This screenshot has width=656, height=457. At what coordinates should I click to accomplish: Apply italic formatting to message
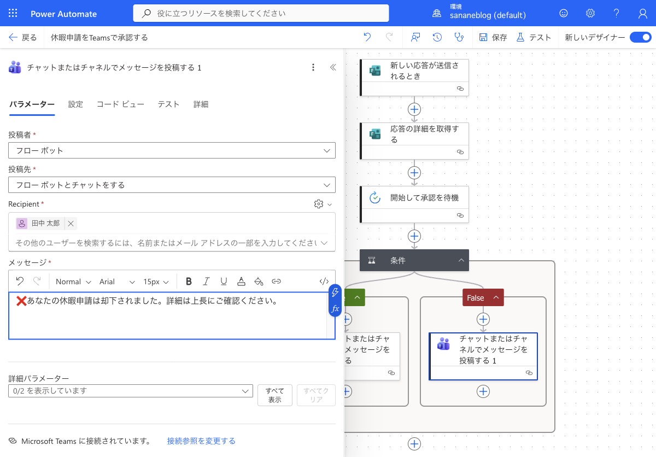click(x=206, y=282)
